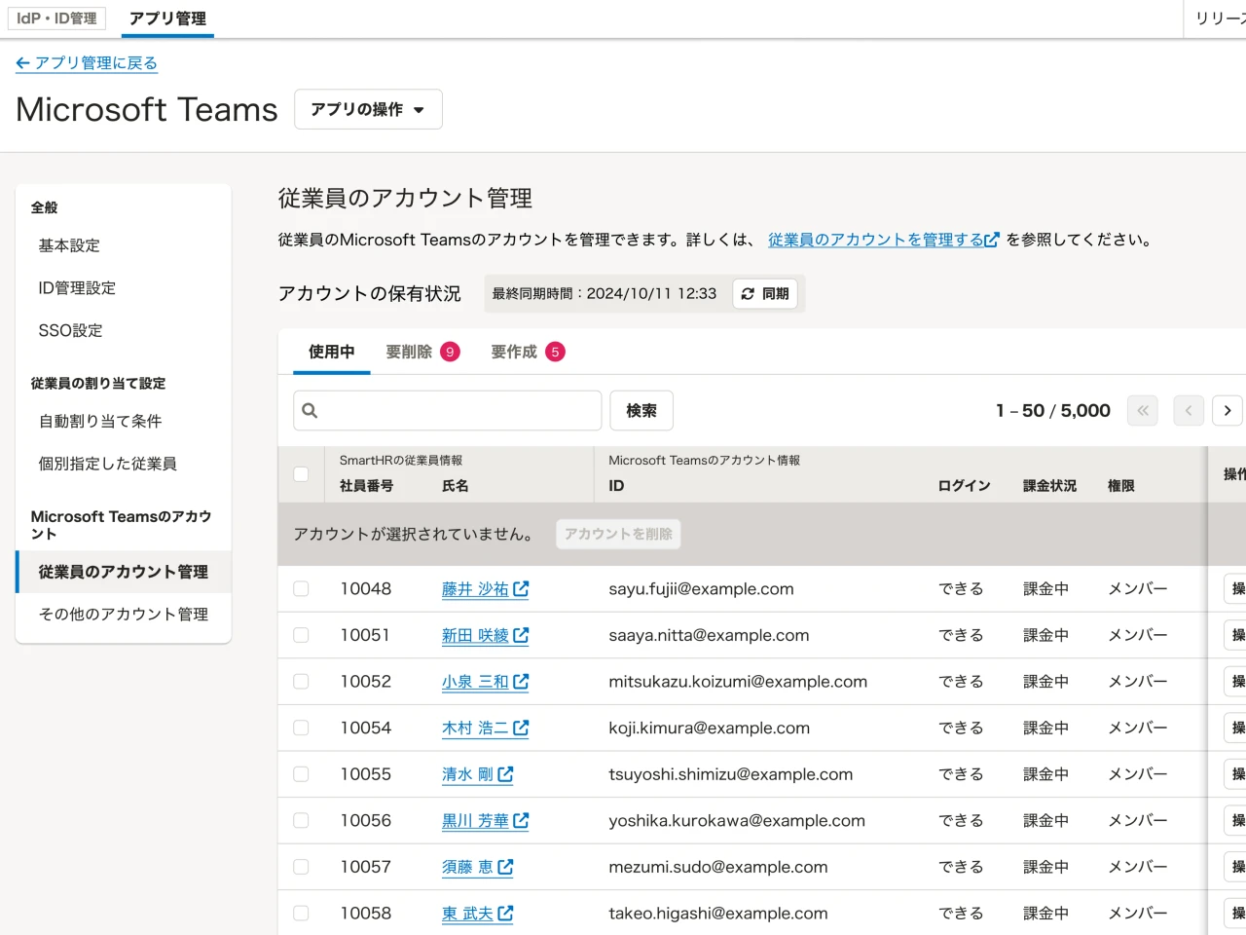Screen dimensions: 1246x935
Task: Click the 検索 search button
Action: click(641, 411)
